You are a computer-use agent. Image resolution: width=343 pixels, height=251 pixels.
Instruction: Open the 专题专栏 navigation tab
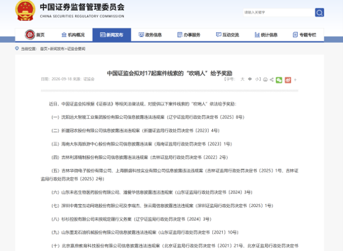305,35
